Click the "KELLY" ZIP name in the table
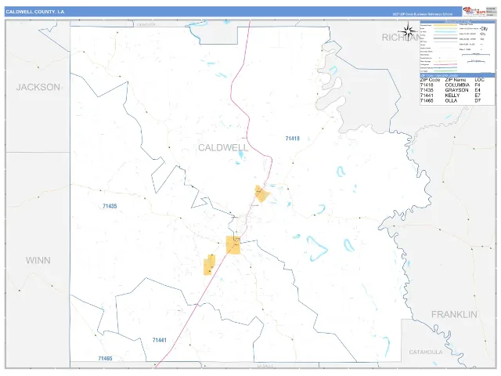The height and width of the screenshot is (376, 501). 452,96
